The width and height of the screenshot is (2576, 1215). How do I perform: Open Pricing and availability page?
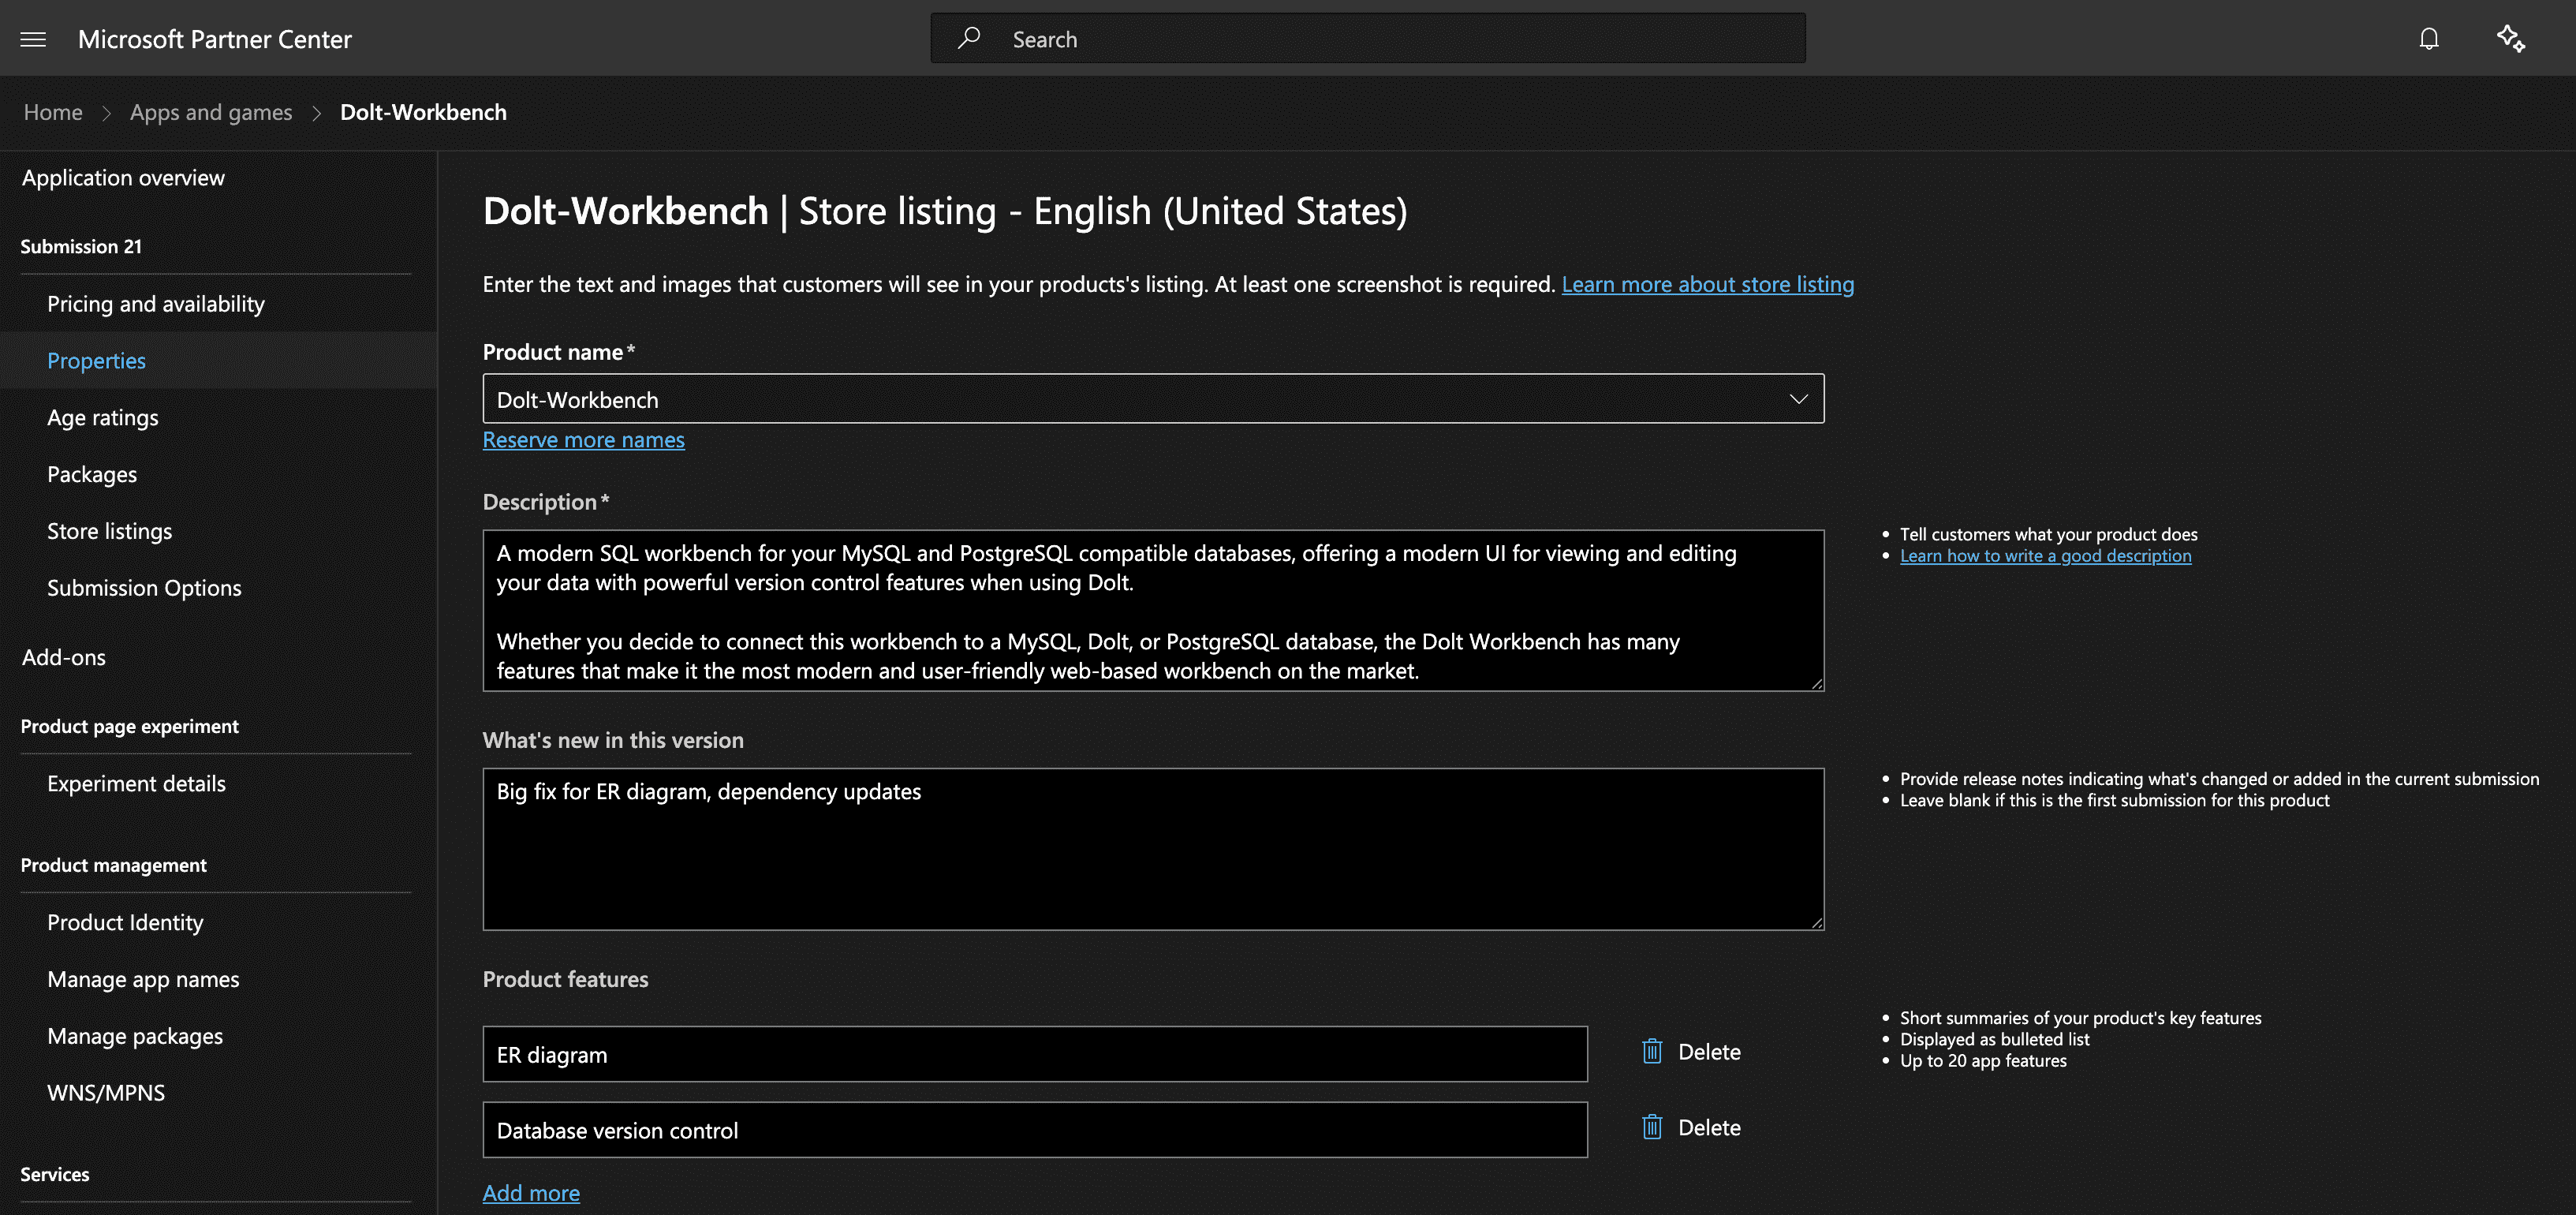[156, 304]
